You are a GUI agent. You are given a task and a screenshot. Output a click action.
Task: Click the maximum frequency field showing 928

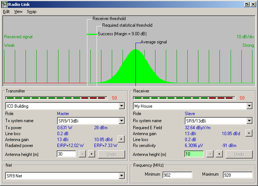coord(237,175)
